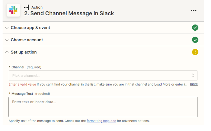Click the Message Text (required) label
The height and width of the screenshot is (131, 211).
pyautogui.click(x=29, y=94)
